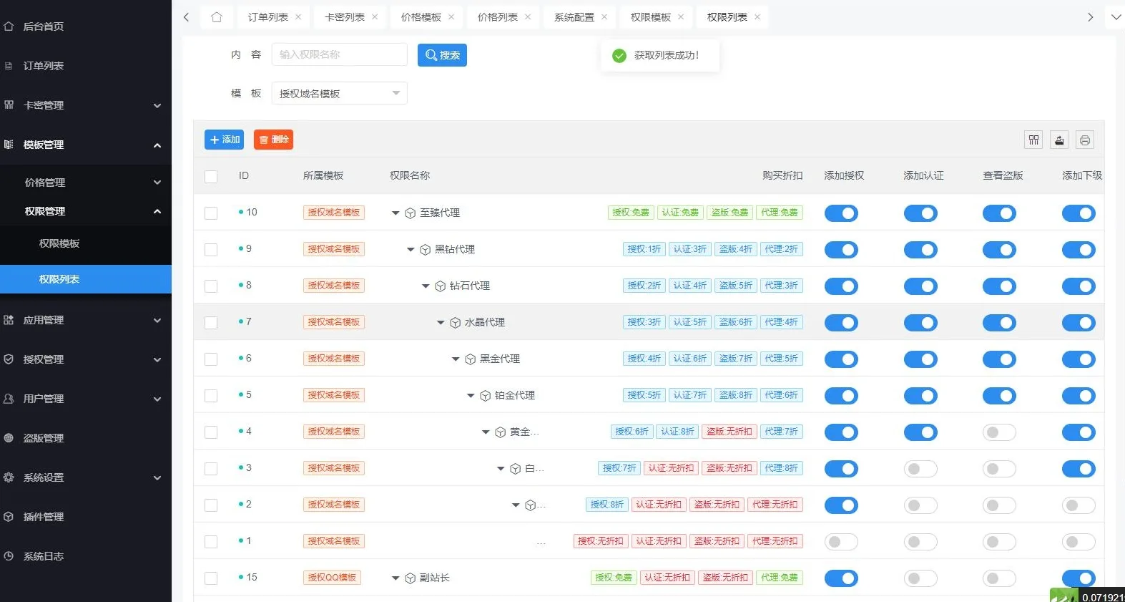This screenshot has height=602, width=1125.
Task: Toggle 添加授权 switch for 至臻代理 row
Action: [x=841, y=213]
